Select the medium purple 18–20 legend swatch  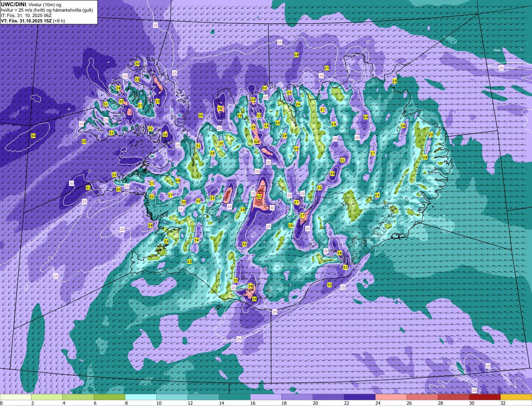(297, 397)
